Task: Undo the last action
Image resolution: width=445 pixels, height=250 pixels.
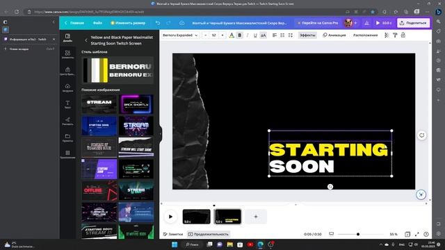Action: click(158, 23)
